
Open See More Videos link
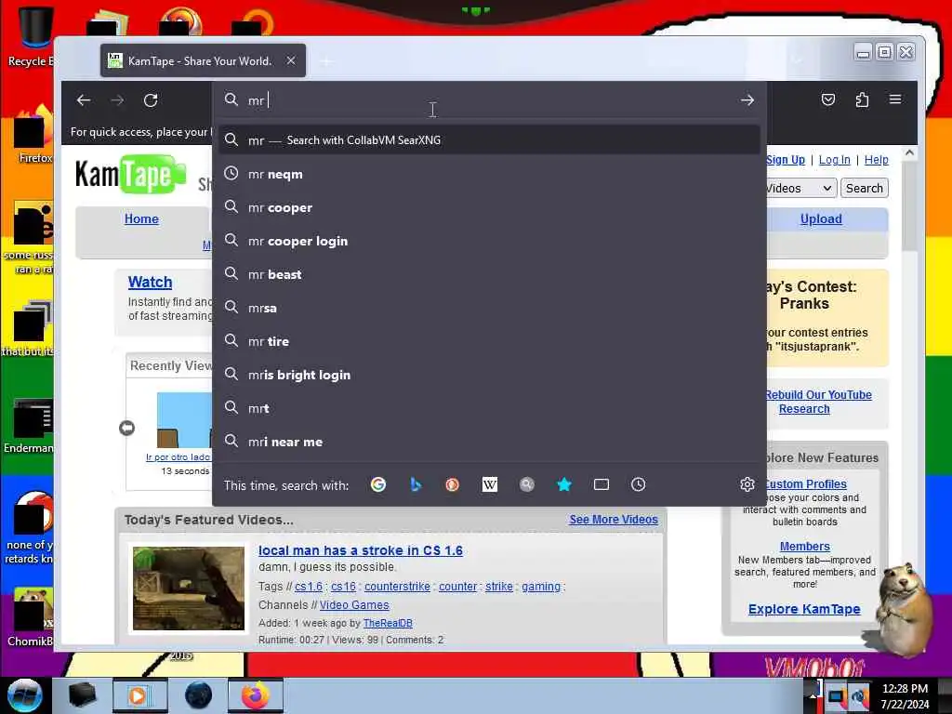[x=614, y=520]
